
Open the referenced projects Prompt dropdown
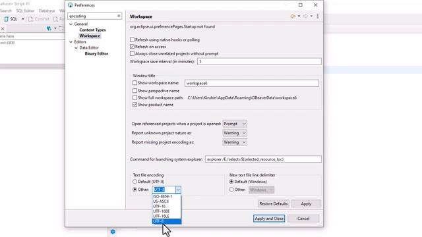click(235, 124)
